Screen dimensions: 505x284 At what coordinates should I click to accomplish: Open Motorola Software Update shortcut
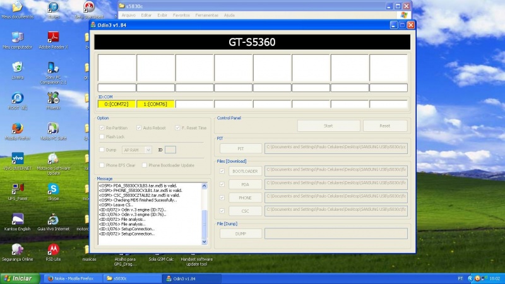[x=53, y=164]
